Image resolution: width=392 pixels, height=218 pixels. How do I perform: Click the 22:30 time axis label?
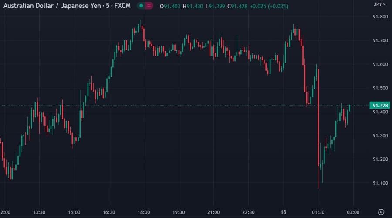click(x=248, y=212)
